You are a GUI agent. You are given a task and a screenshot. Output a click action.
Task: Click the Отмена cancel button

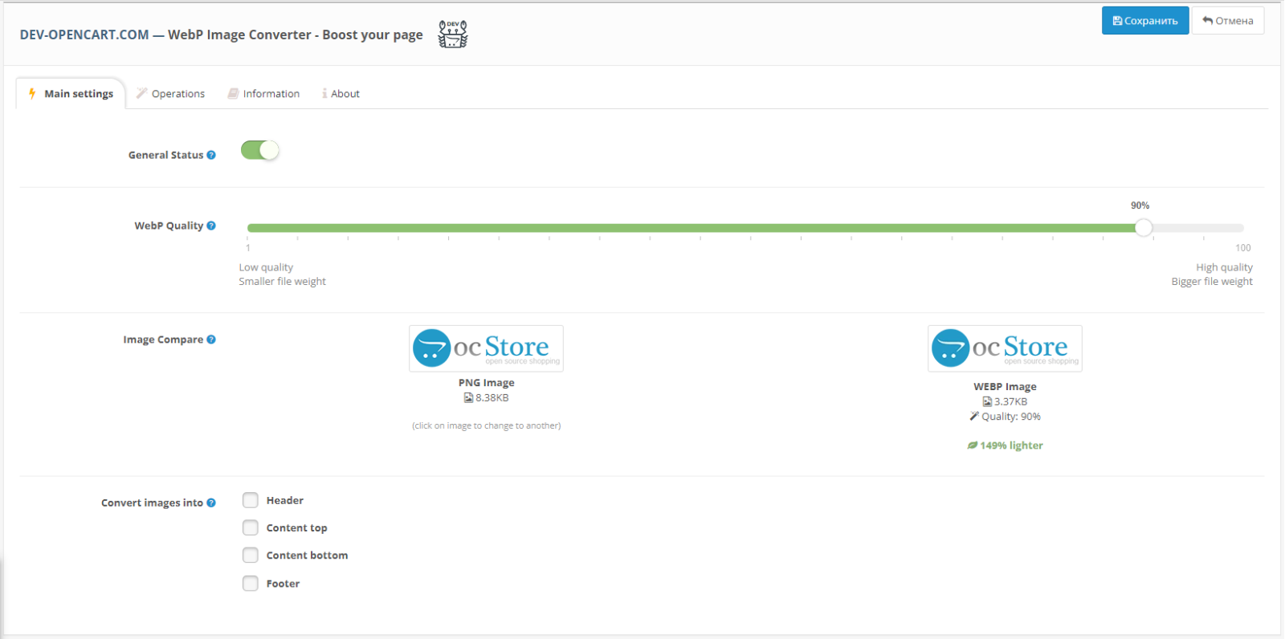pos(1228,21)
